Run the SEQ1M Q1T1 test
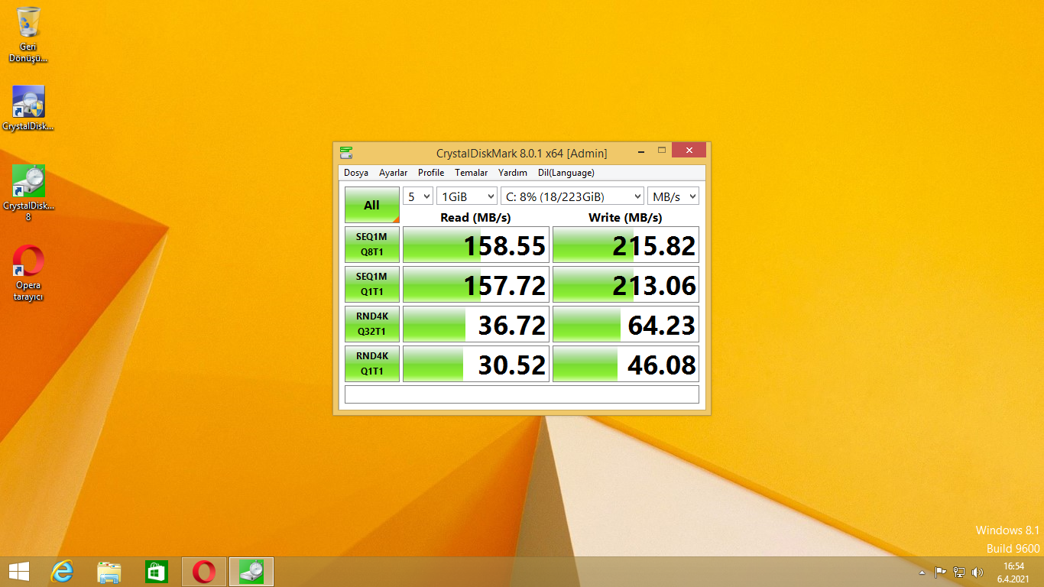 click(372, 284)
